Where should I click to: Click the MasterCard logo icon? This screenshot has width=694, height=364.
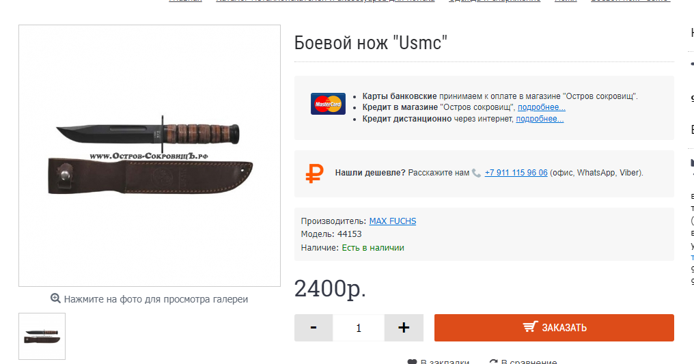pos(328,104)
